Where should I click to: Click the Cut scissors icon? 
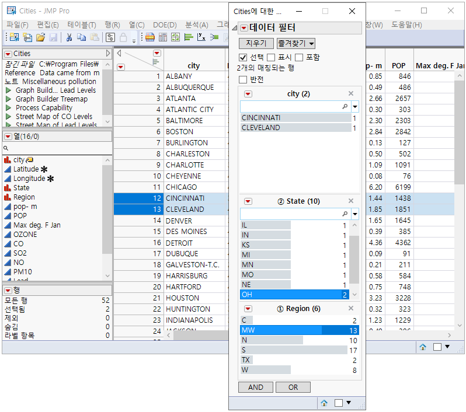click(69, 37)
